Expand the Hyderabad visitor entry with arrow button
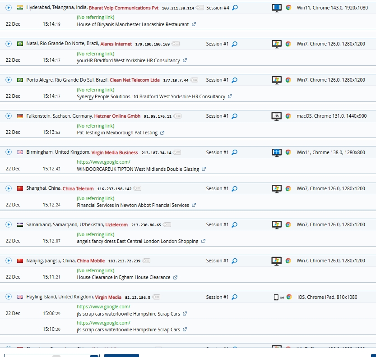 (x=8, y=8)
